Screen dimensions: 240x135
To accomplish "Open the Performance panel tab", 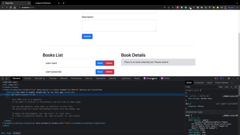I will 76,78.
